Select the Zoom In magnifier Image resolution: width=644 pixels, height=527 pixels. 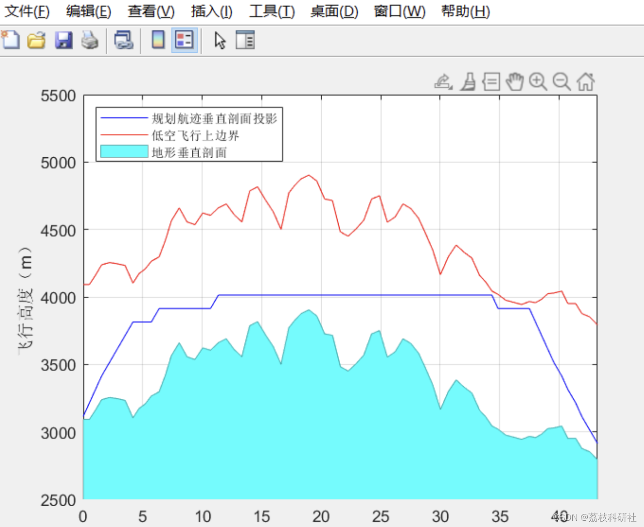(538, 81)
